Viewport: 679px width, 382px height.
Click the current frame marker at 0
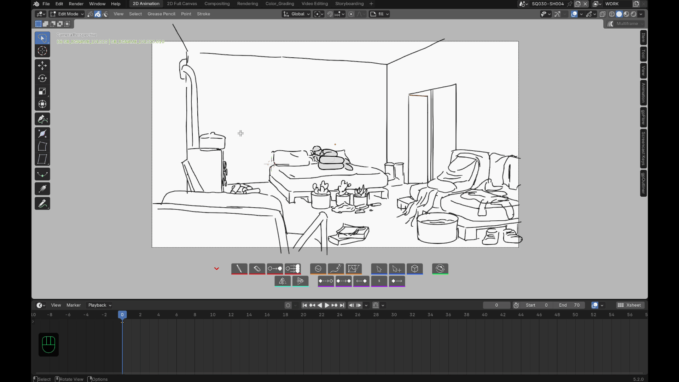(122, 314)
